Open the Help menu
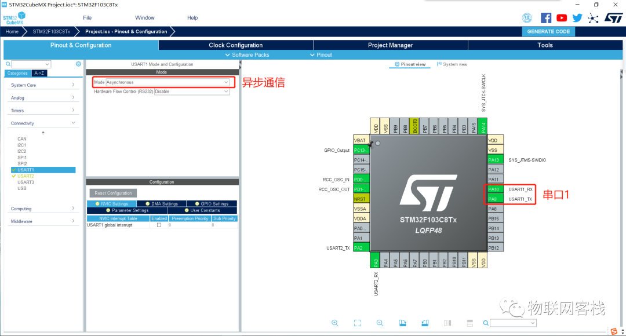 192,17
